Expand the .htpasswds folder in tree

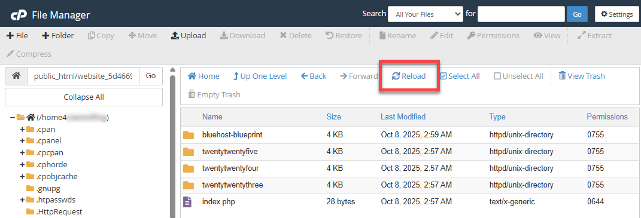pyautogui.click(x=22, y=199)
